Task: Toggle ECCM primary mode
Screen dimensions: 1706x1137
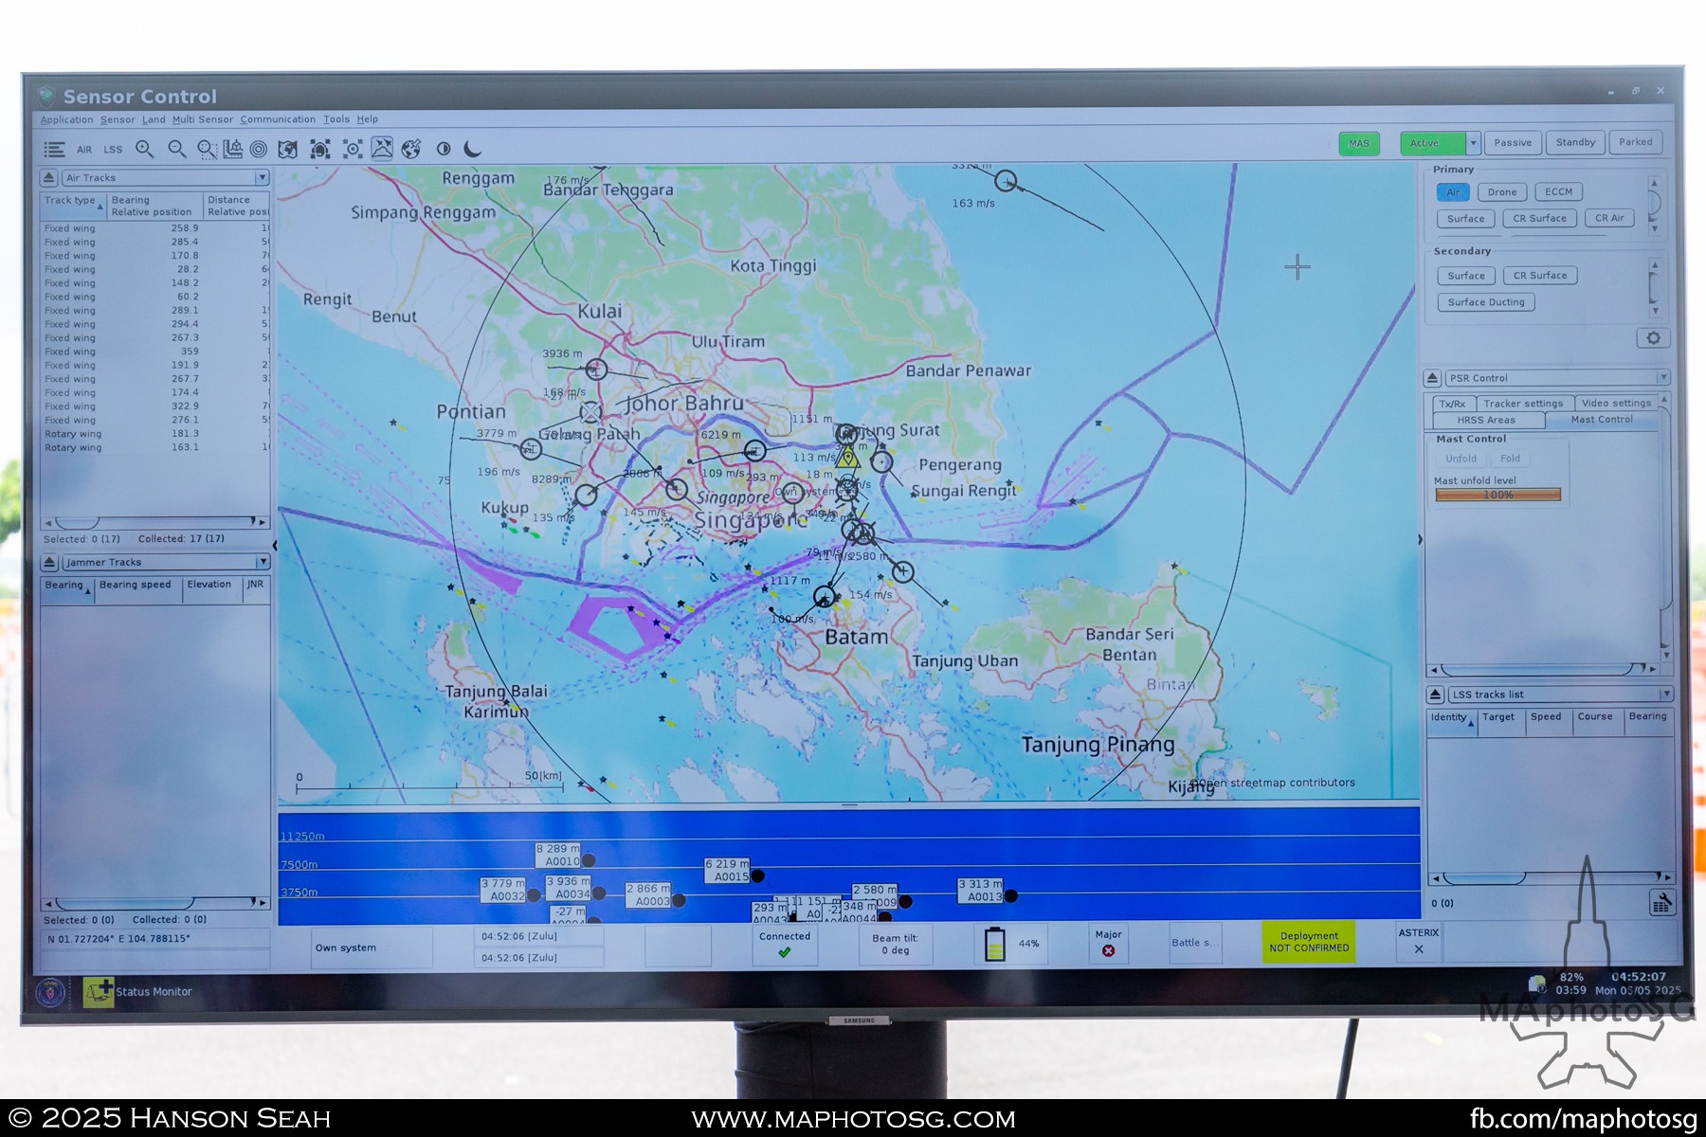Action: 1558,192
